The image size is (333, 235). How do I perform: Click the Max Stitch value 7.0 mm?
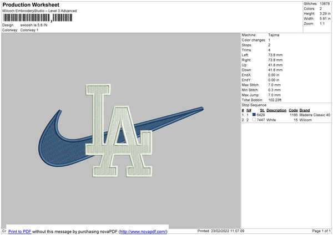274,85
